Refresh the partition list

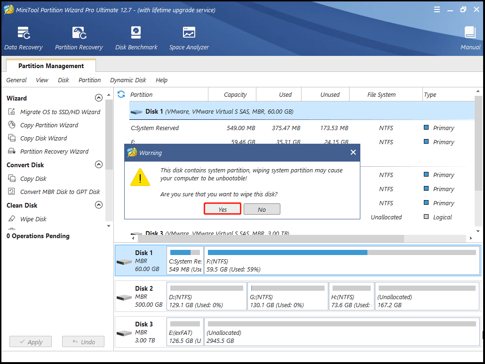(x=121, y=94)
